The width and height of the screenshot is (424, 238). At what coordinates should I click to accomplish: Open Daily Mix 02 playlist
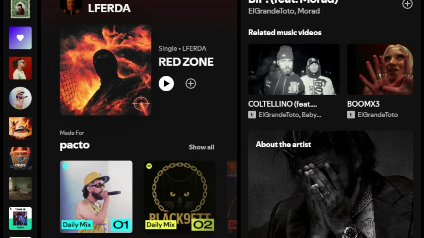pos(180,197)
